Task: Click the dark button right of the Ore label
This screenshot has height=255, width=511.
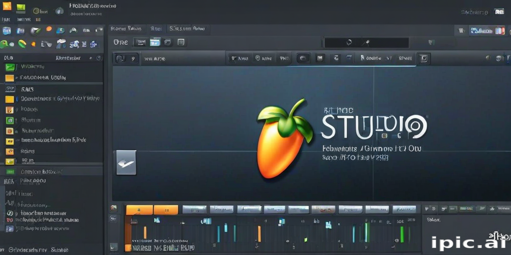Action: (140, 42)
